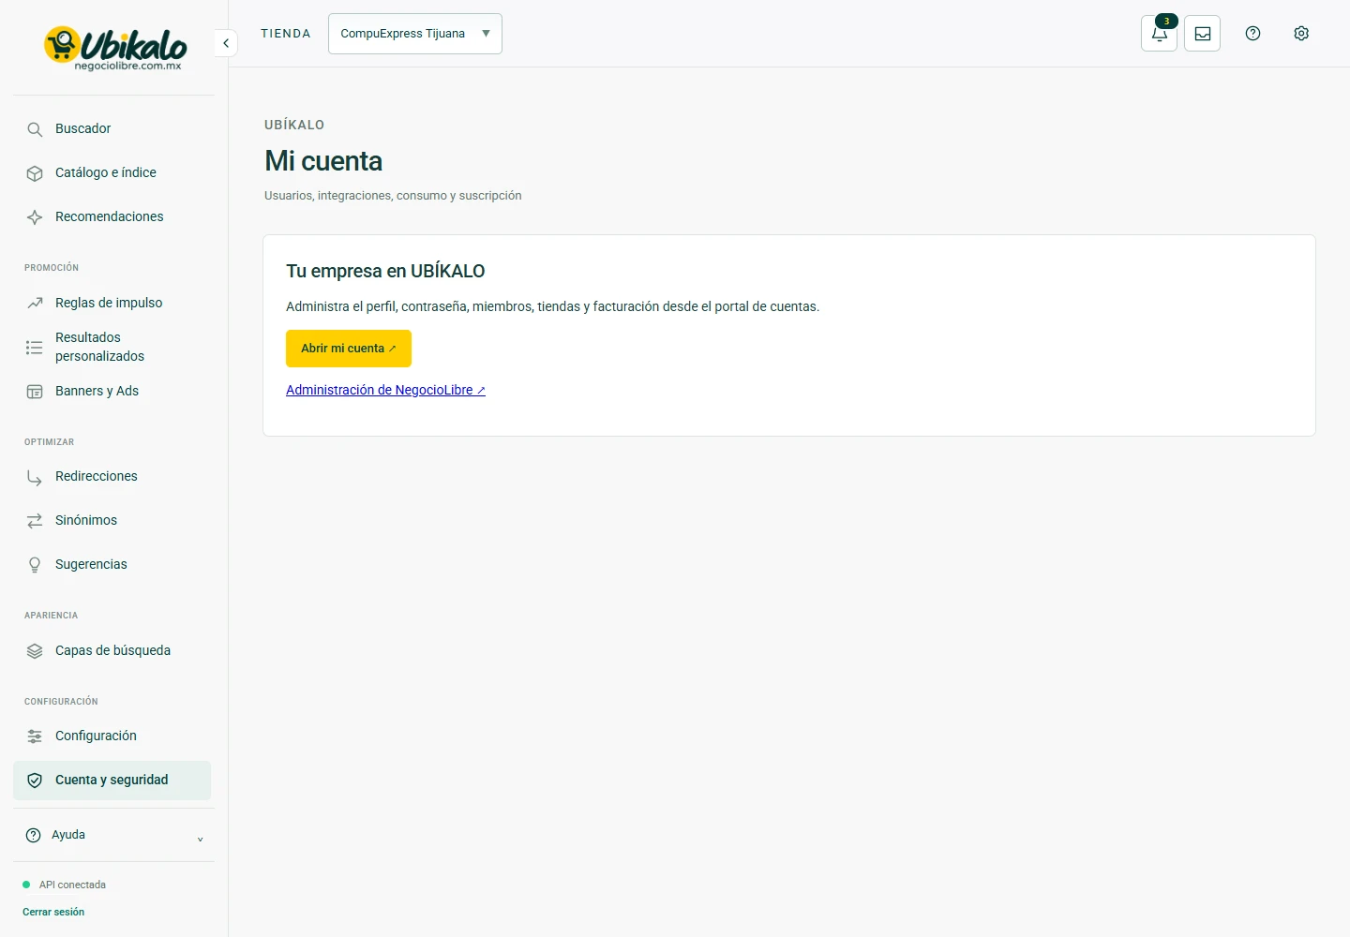Viewport: 1350px width, 937px height.
Task: Click Cerrar sesión link
Action: (53, 912)
